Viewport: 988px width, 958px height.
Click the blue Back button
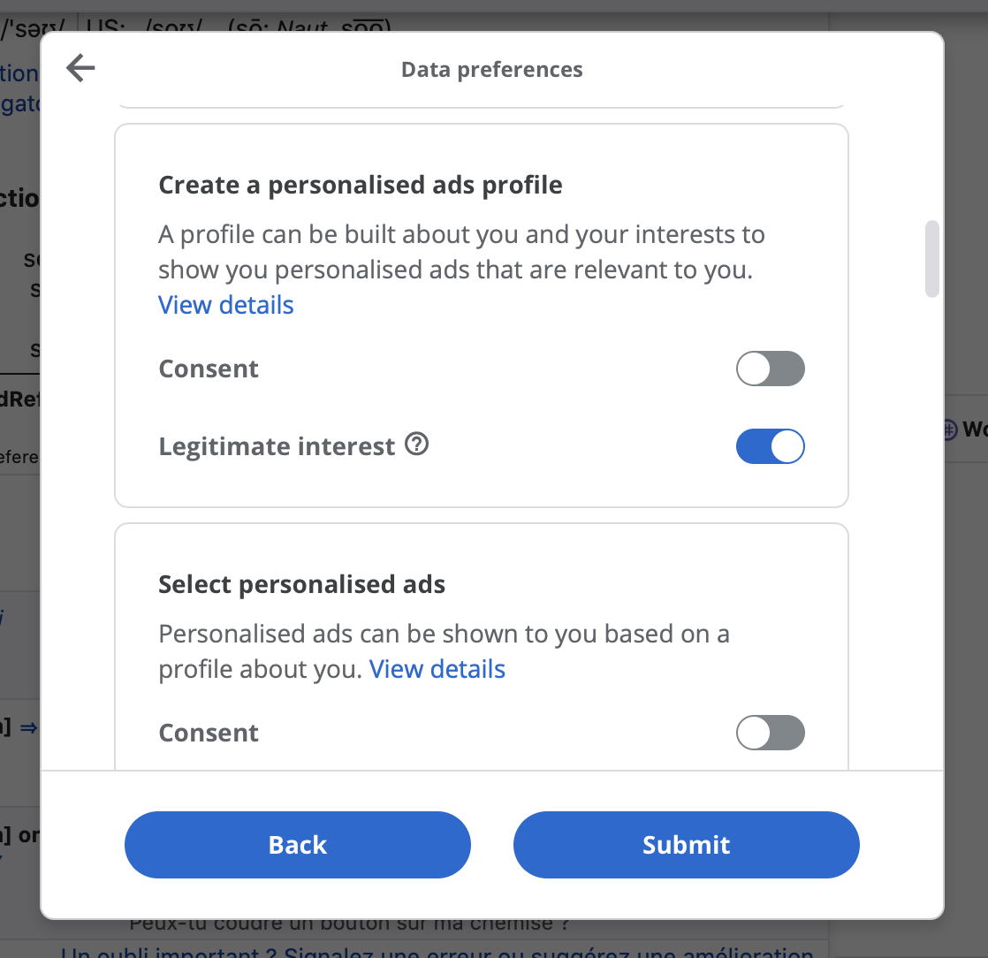(298, 845)
